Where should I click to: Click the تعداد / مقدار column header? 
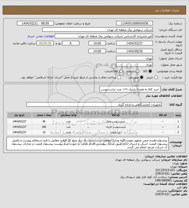click(44, 115)
